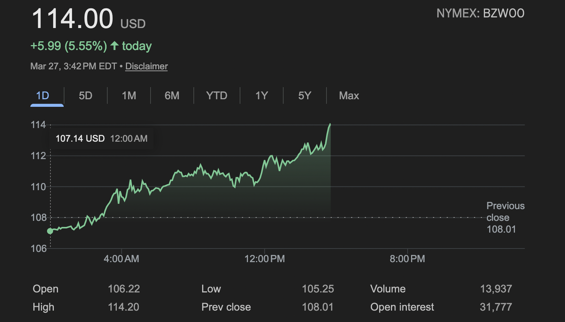View the 5Y price chart
The width and height of the screenshot is (565, 322).
[305, 96]
